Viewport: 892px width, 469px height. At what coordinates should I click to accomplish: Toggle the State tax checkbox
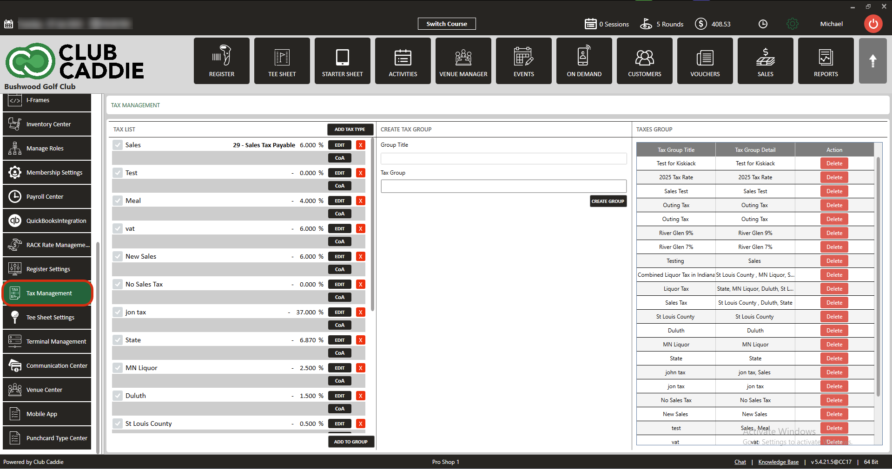click(x=118, y=340)
